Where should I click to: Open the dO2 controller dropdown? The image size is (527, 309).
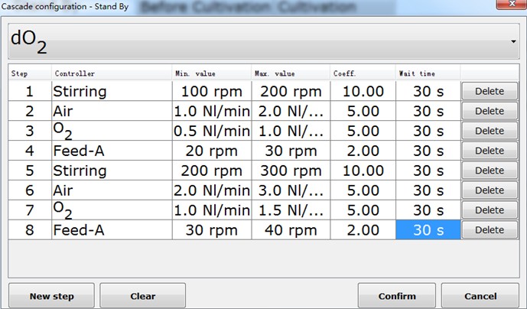263,41
